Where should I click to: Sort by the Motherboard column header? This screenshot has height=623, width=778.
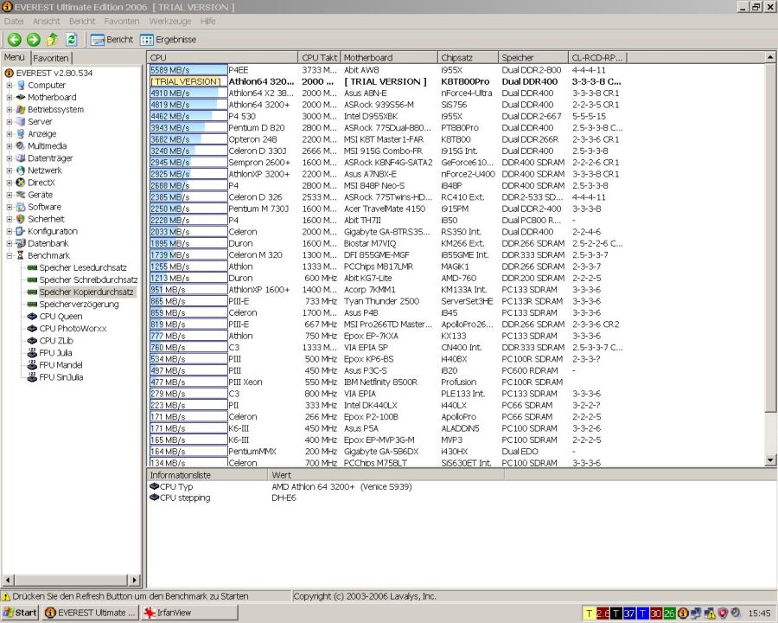coord(389,58)
